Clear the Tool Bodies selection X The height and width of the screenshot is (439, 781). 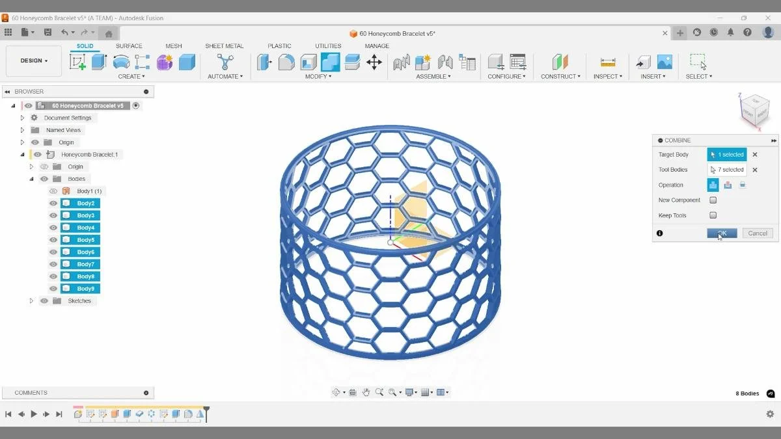click(755, 170)
